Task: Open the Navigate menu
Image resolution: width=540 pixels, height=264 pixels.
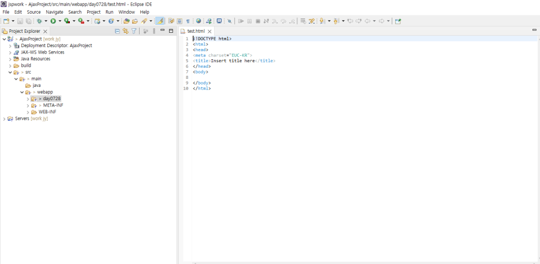Action: 54,12
